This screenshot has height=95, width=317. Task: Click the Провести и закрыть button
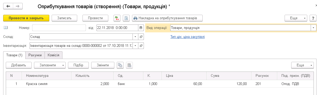point(26,18)
